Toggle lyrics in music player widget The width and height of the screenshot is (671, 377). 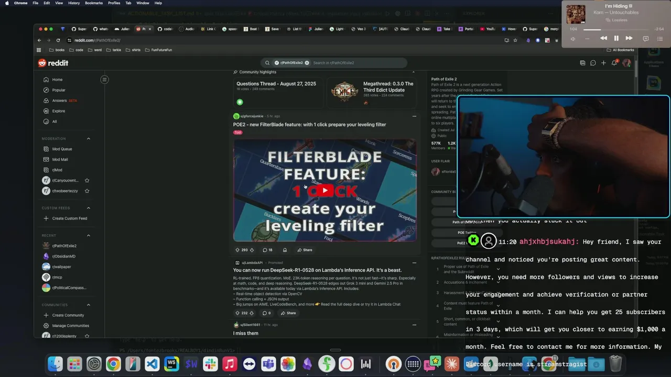tap(646, 38)
